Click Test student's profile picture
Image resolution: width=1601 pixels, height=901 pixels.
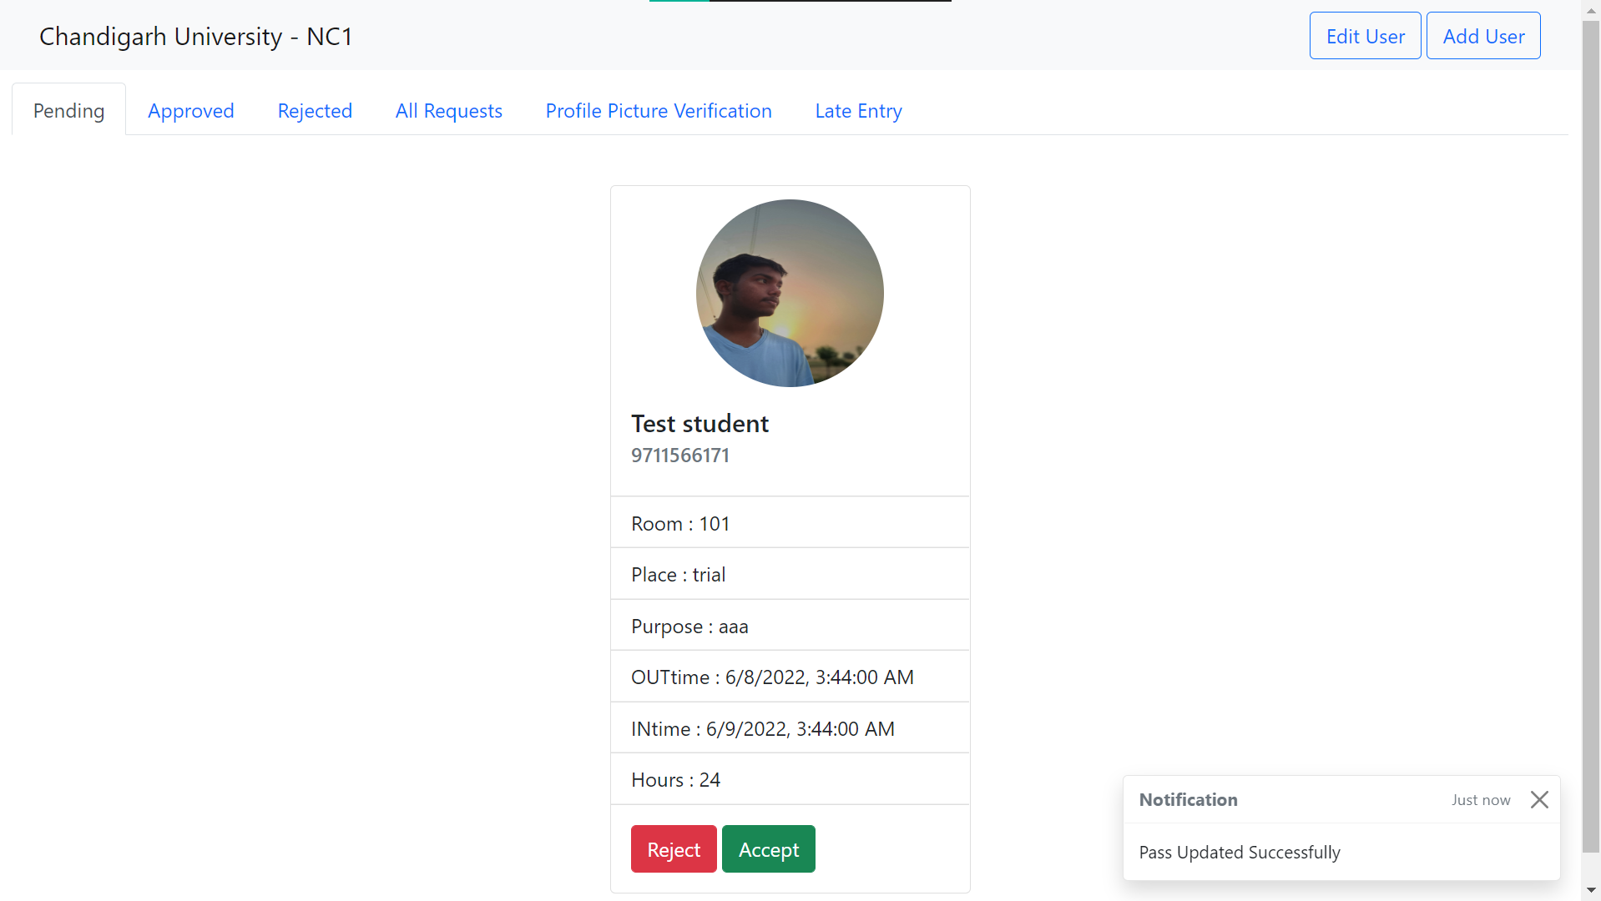click(x=790, y=293)
